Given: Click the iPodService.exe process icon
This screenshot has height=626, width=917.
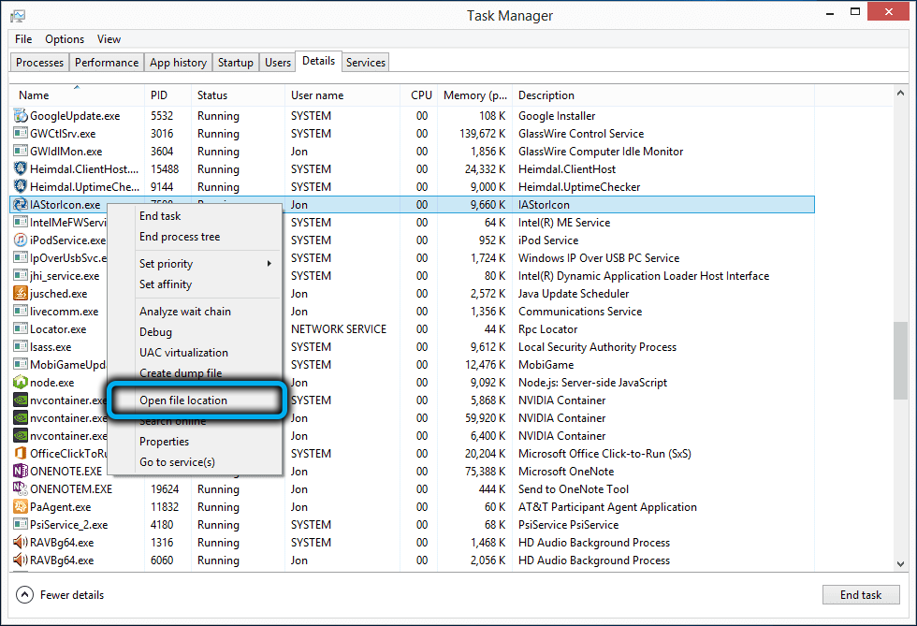Looking at the screenshot, I should (21, 240).
